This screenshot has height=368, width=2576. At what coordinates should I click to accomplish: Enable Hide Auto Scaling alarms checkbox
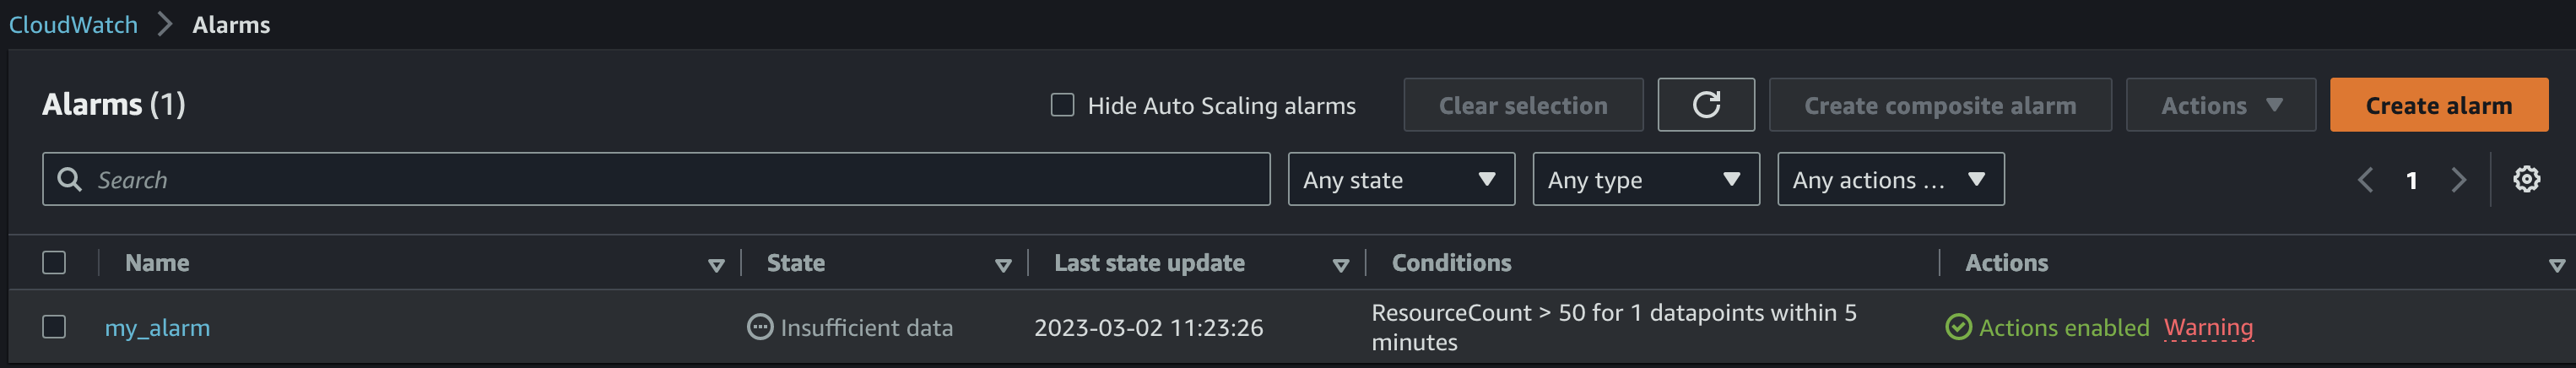[x=1062, y=105]
